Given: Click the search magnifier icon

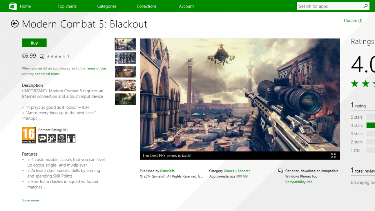Looking at the screenshot, I should point(365,6).
